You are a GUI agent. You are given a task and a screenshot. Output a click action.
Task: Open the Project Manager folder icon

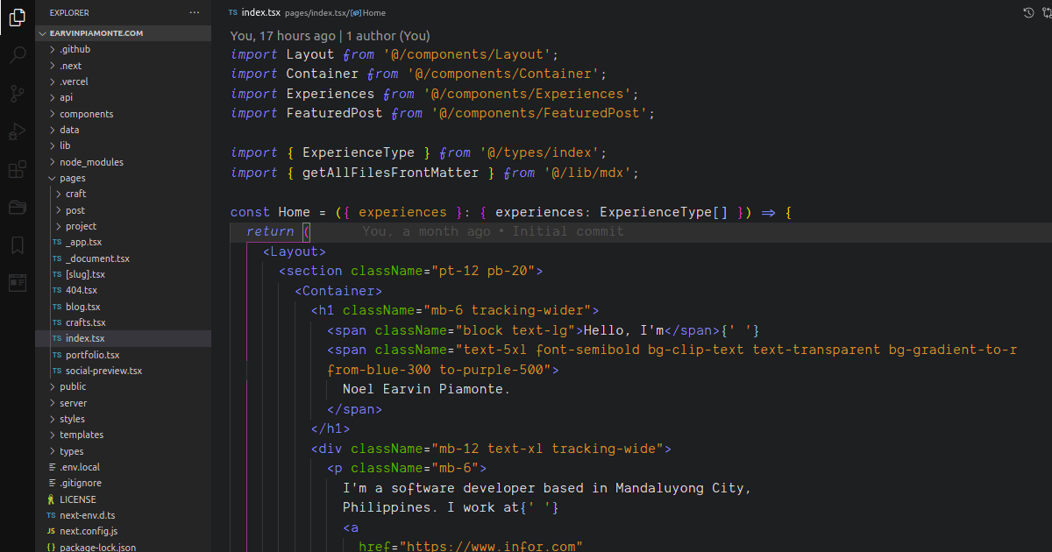pos(18,208)
